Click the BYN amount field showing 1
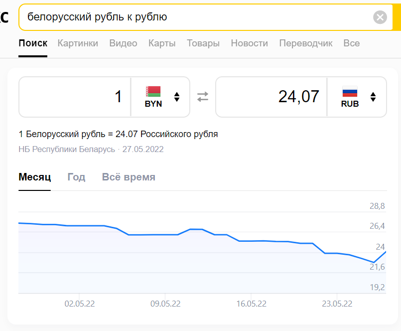 [x=75, y=97]
